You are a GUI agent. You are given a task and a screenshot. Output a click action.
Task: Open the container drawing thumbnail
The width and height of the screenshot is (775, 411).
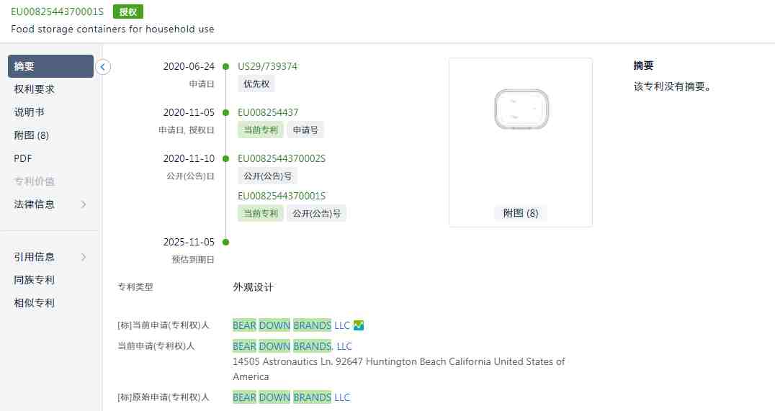pos(521,109)
